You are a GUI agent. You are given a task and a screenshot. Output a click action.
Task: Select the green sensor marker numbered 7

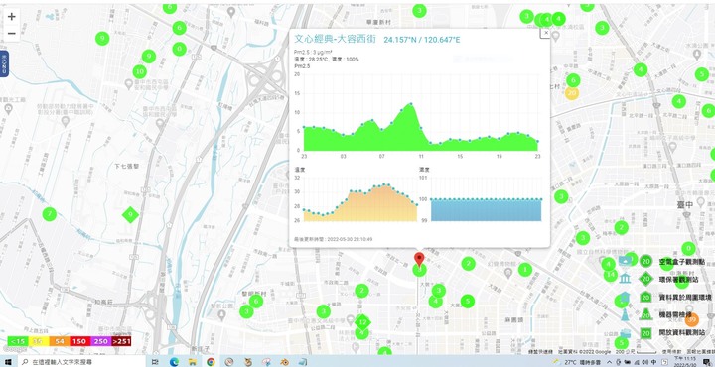coord(50,213)
